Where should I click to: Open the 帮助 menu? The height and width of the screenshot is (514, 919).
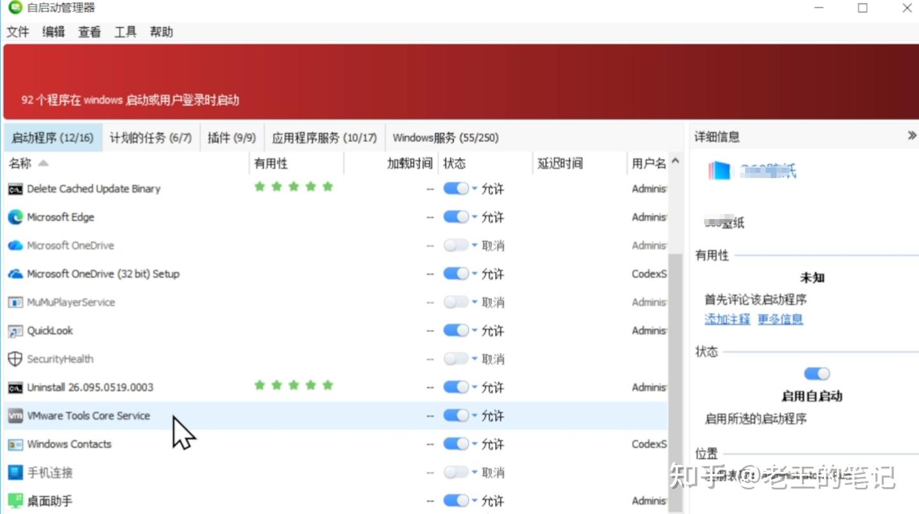(161, 32)
